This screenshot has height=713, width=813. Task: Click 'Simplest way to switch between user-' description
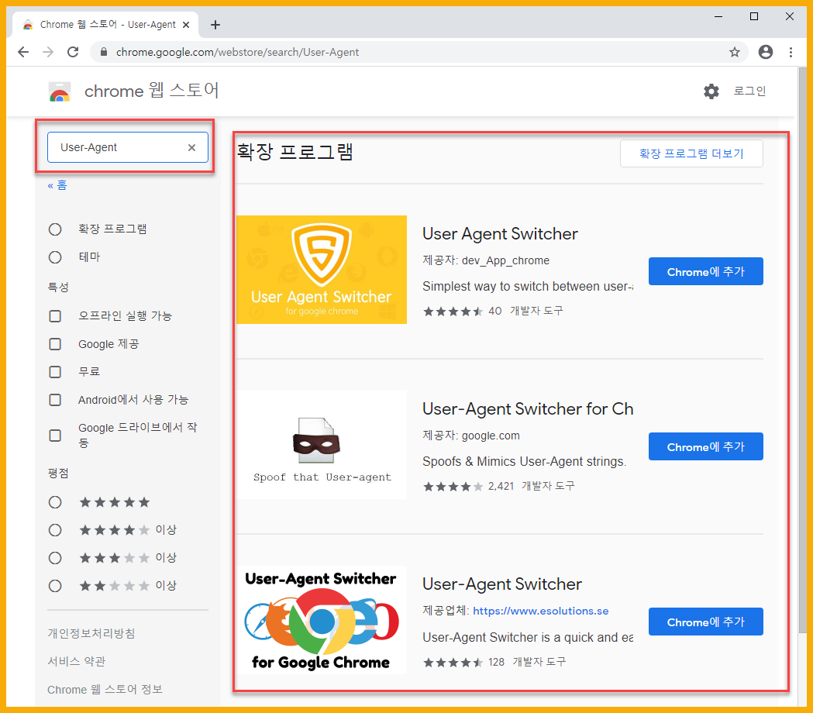tap(528, 286)
